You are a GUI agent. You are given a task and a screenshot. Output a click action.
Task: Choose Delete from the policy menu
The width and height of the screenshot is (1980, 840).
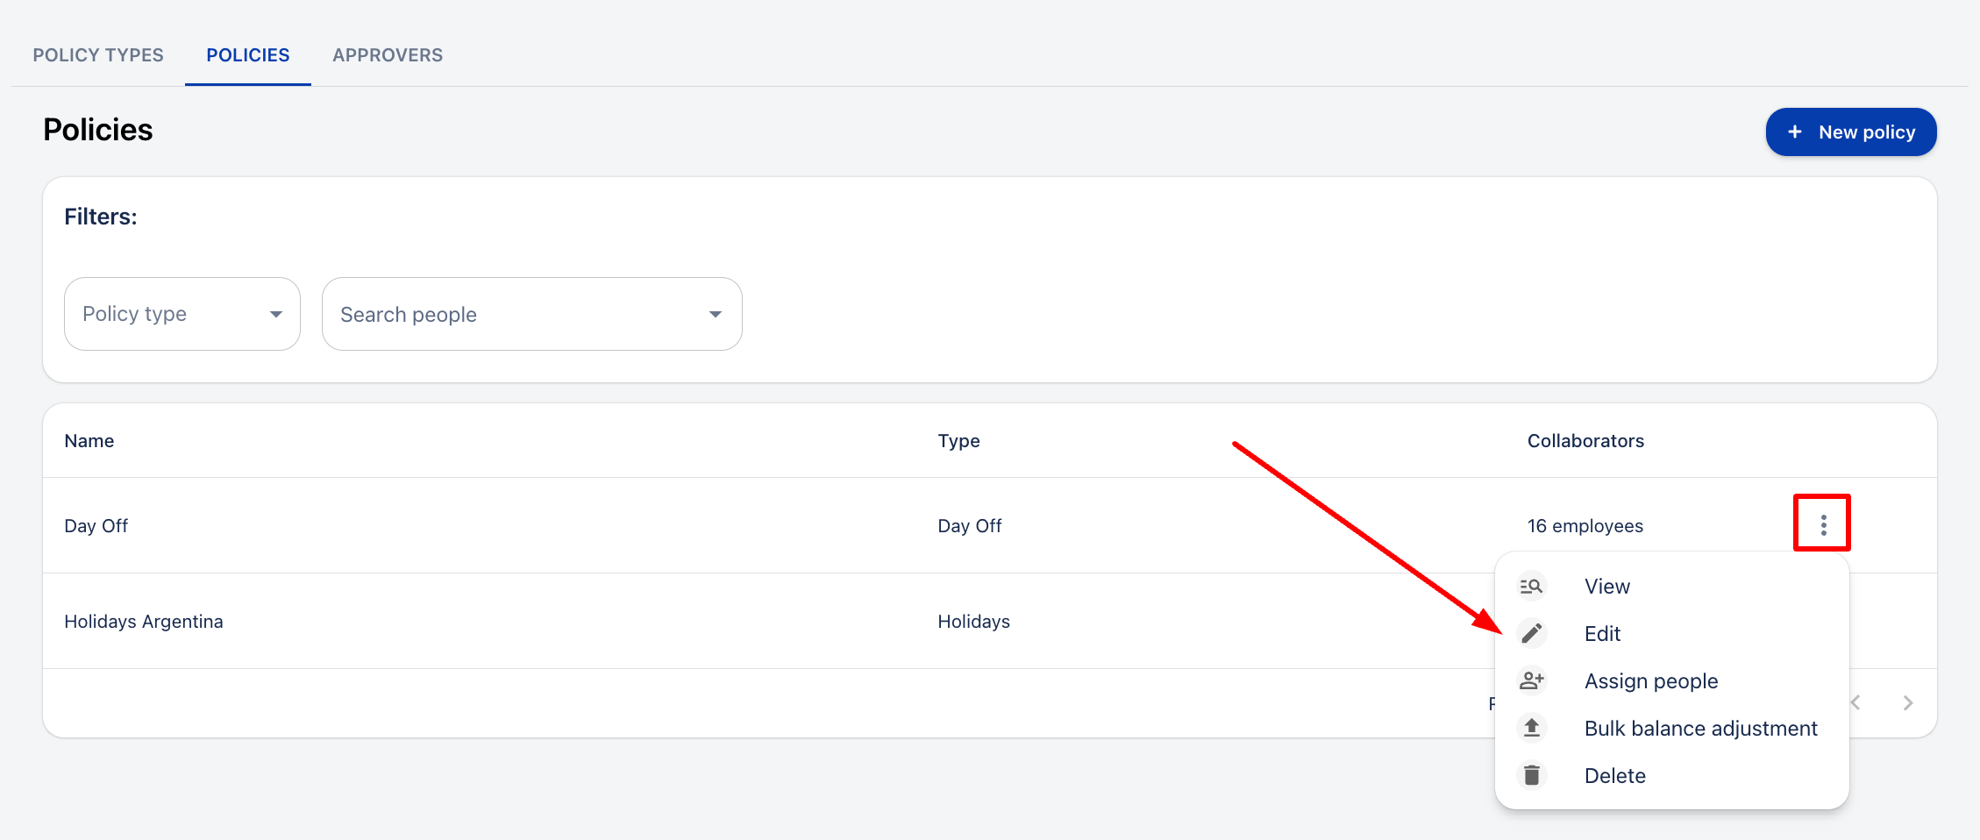(1614, 776)
